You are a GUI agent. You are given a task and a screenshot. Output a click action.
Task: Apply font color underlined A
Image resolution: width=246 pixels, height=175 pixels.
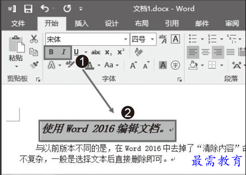(x=90, y=66)
